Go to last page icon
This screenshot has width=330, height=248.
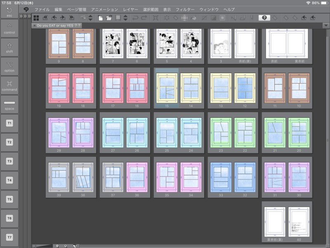click(x=71, y=18)
